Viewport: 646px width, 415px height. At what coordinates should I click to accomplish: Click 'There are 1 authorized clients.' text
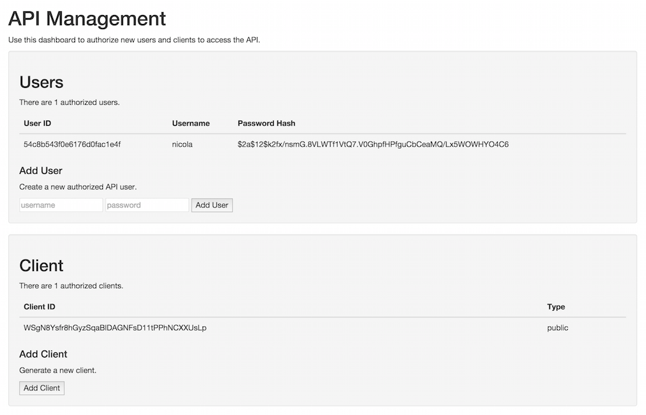coord(71,286)
